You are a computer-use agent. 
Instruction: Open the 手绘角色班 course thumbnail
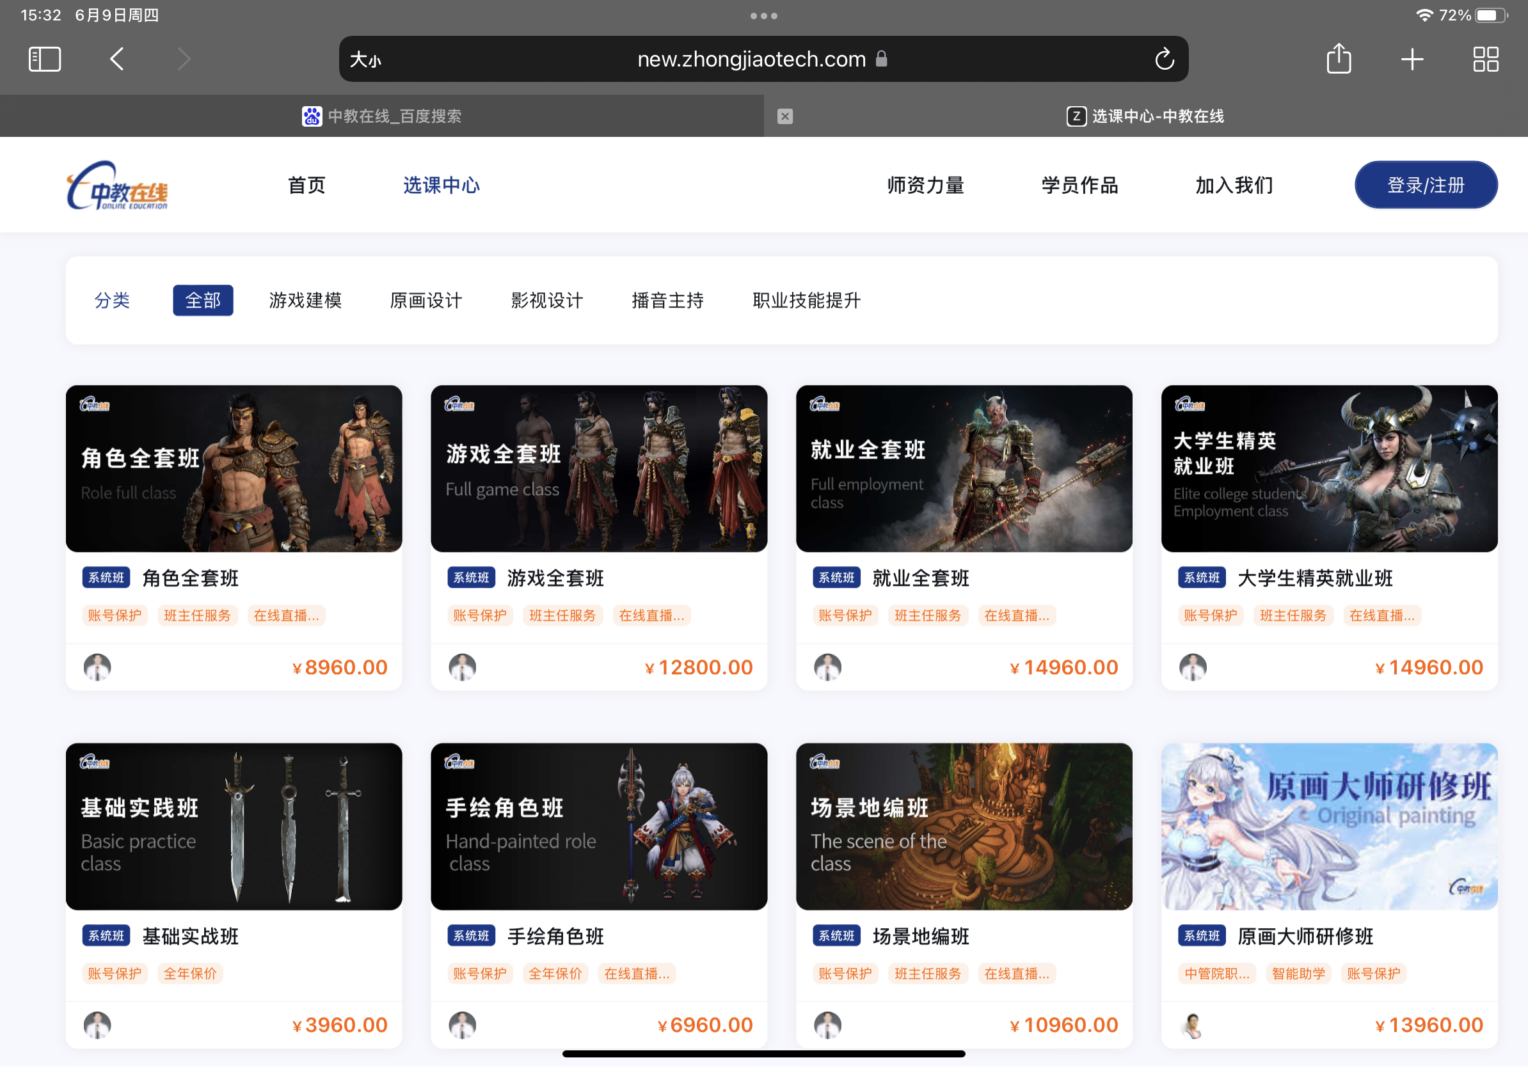599,826
